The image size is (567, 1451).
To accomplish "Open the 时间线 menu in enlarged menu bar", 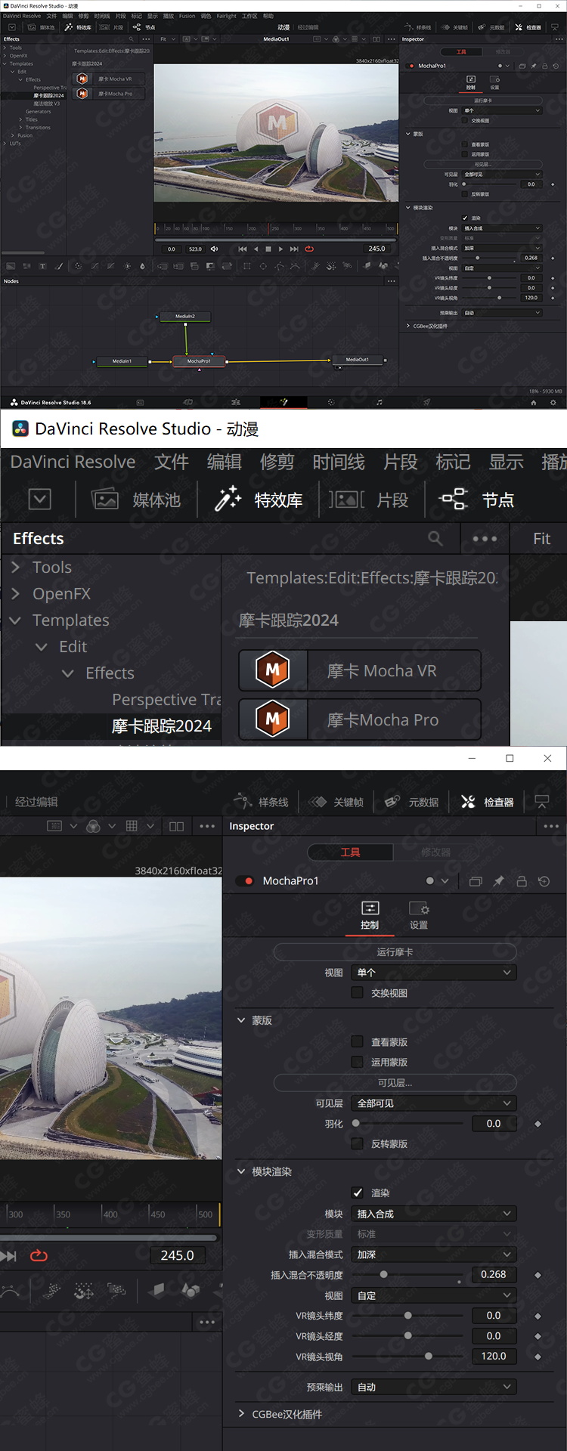I will (x=339, y=462).
